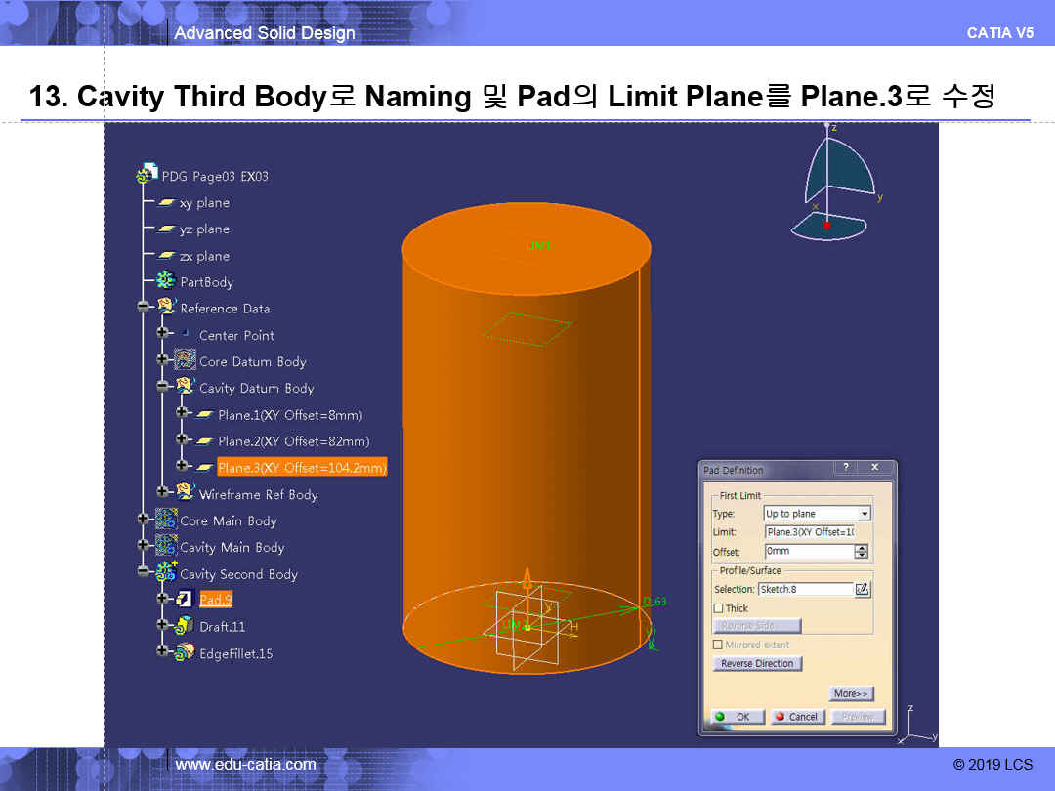Collapse the Reference Data tree node

point(144,308)
